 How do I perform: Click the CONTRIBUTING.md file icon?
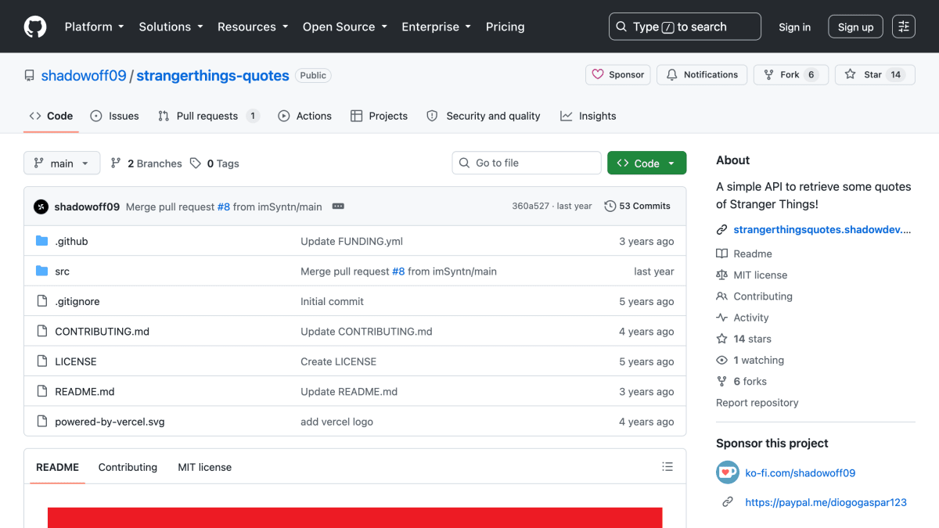[x=42, y=332]
